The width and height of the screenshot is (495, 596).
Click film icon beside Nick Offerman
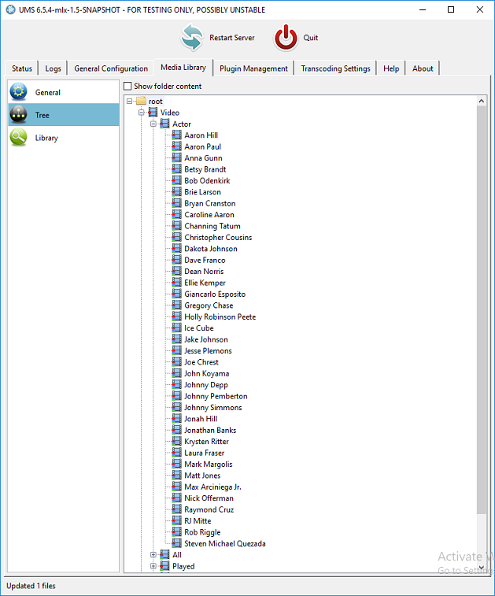click(x=176, y=498)
